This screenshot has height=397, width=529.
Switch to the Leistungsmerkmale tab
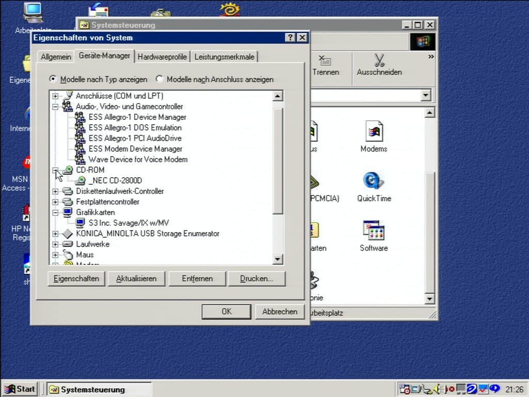224,57
